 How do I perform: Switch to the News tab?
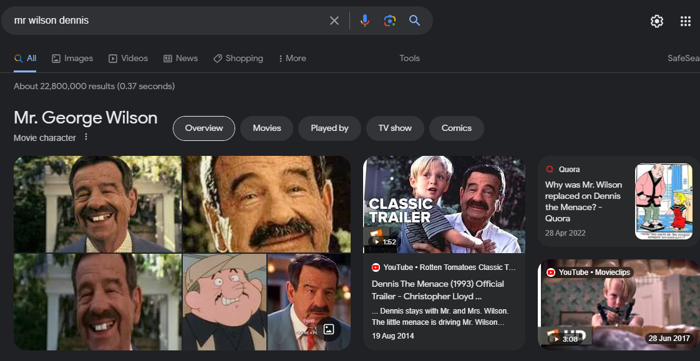[x=180, y=59]
